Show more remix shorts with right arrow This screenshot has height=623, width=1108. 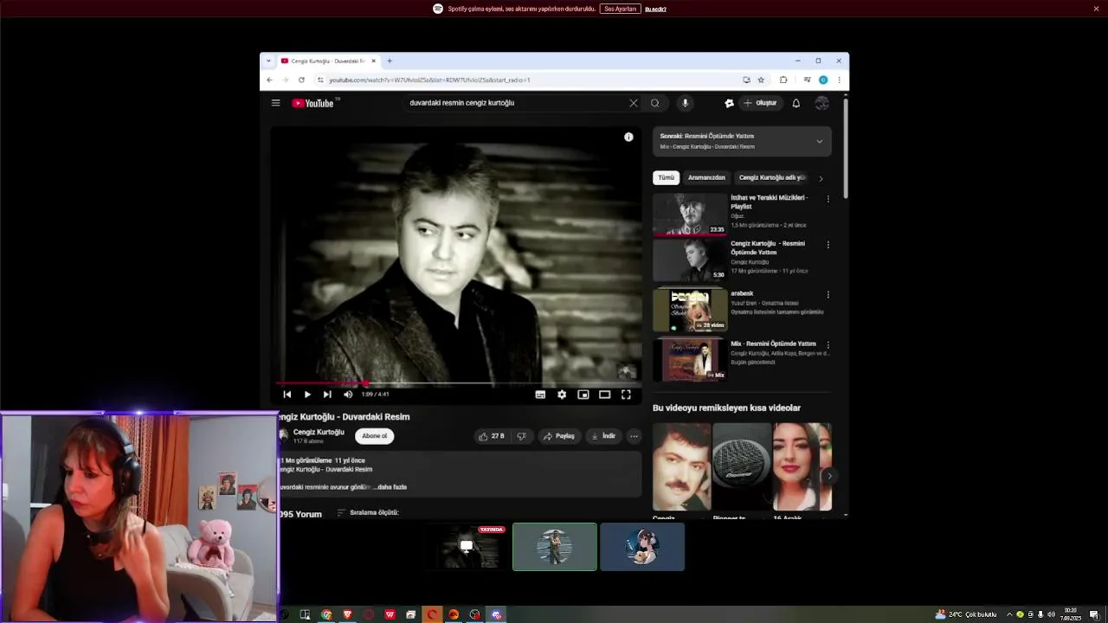(829, 476)
